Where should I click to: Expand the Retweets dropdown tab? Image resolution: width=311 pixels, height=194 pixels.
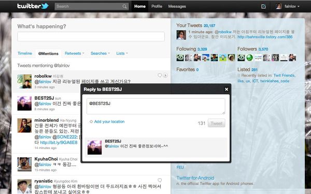pos(74,53)
